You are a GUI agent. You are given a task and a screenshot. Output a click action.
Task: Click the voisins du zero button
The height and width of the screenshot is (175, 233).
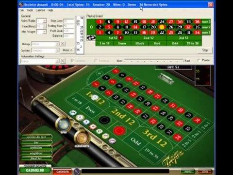[36, 137]
